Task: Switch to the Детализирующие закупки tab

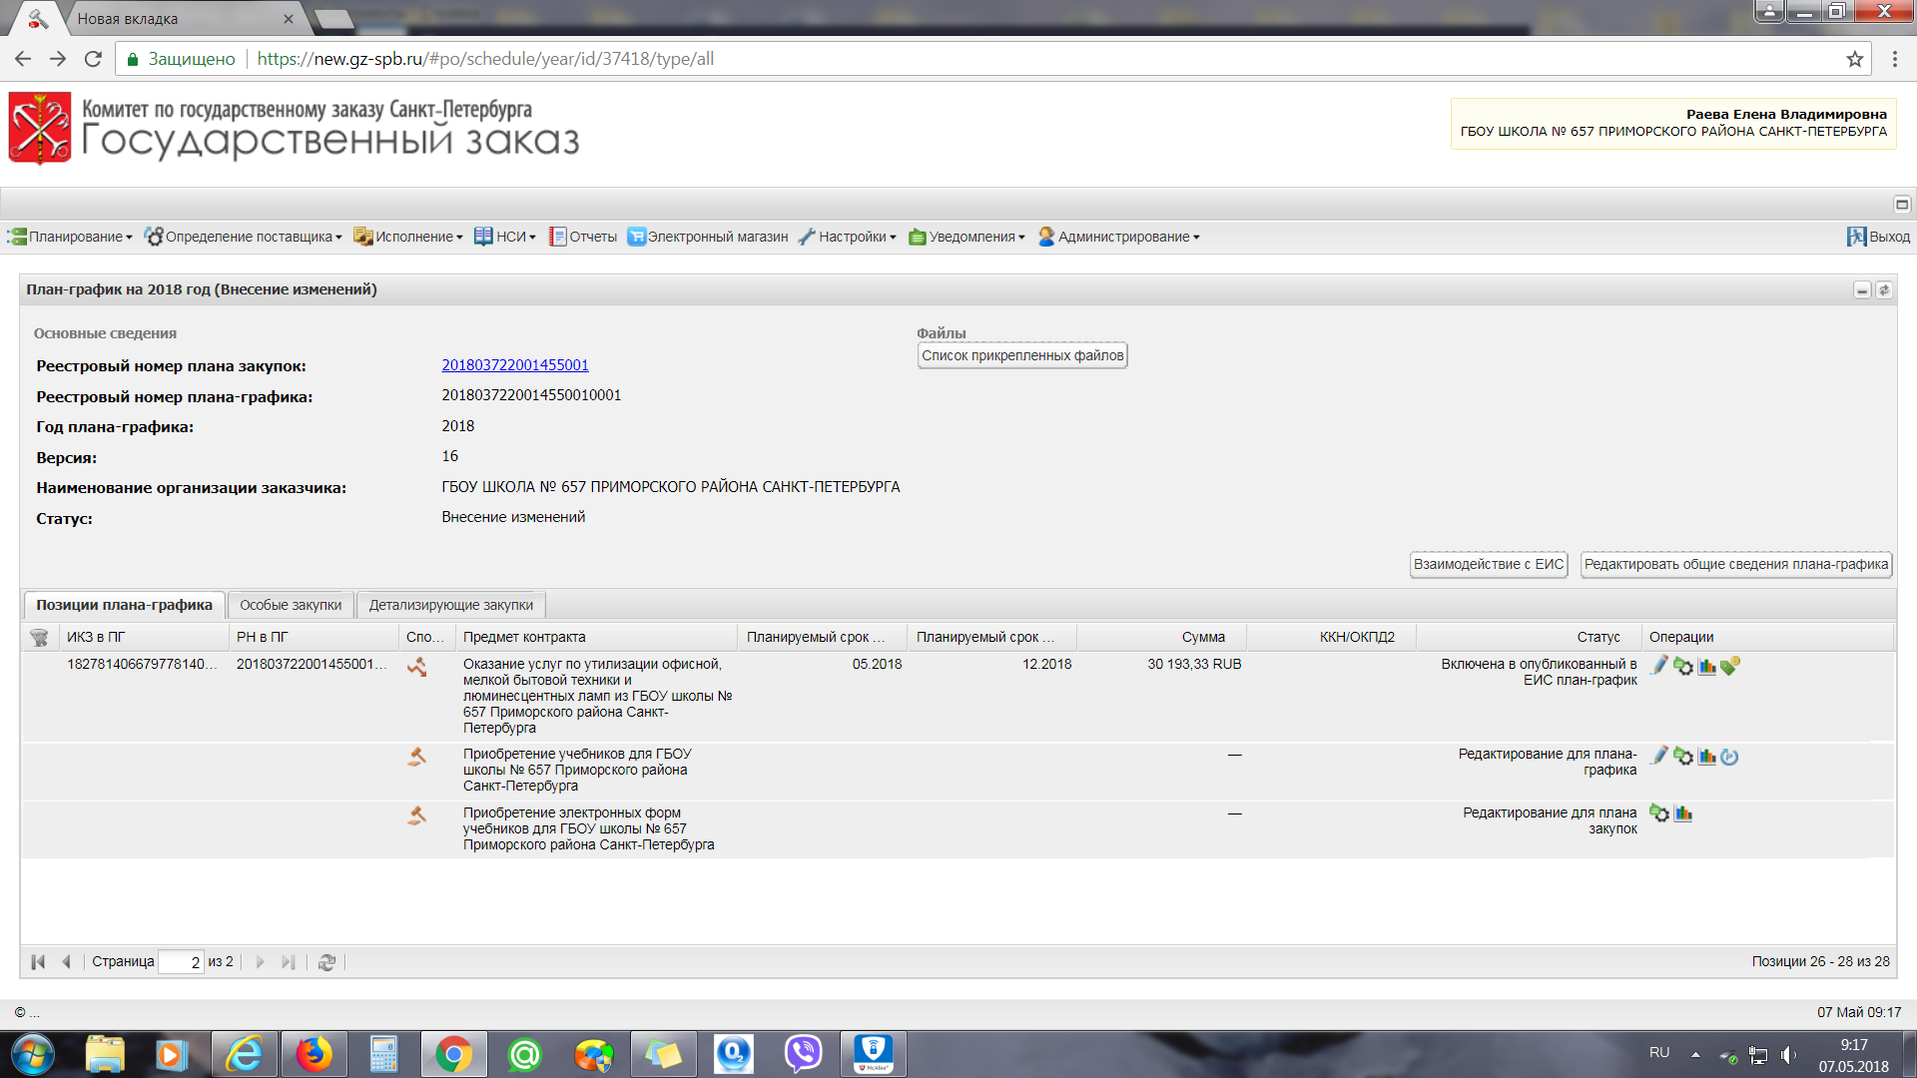Action: (451, 605)
